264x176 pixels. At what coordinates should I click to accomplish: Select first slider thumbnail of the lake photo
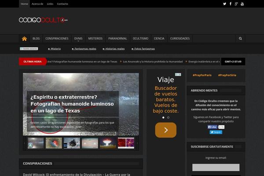(36, 143)
